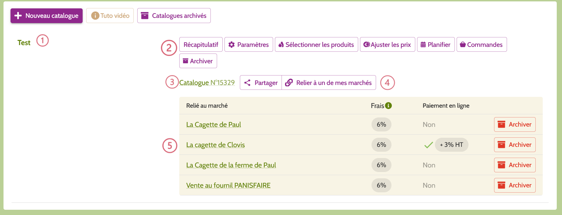Open La cagette de Clovis market page
562x215 pixels.
click(215, 145)
